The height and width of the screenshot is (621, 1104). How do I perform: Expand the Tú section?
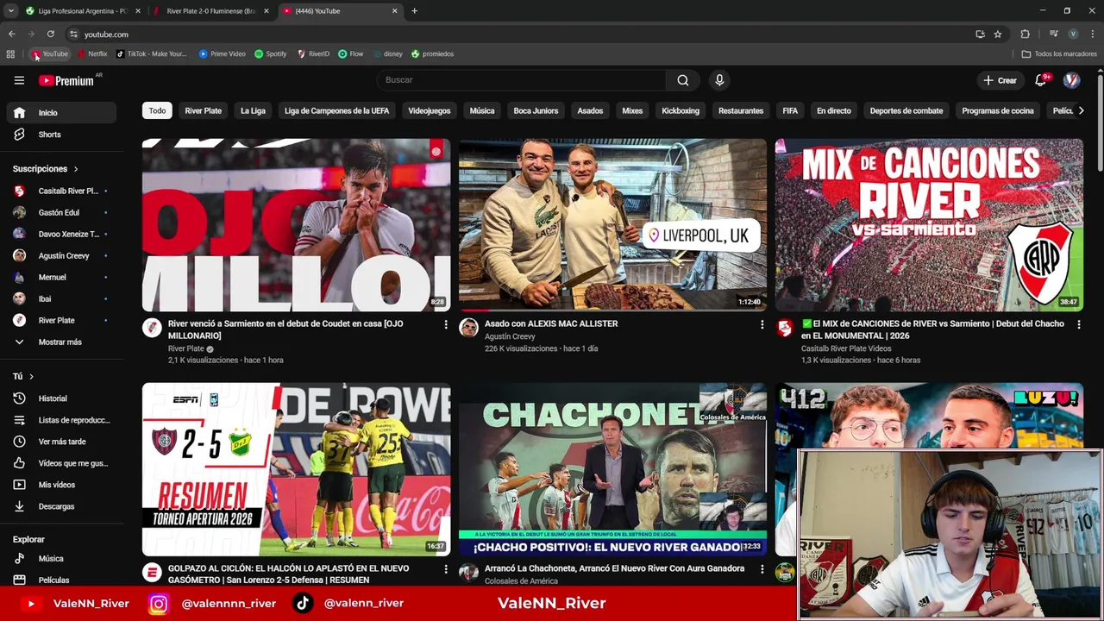click(23, 376)
